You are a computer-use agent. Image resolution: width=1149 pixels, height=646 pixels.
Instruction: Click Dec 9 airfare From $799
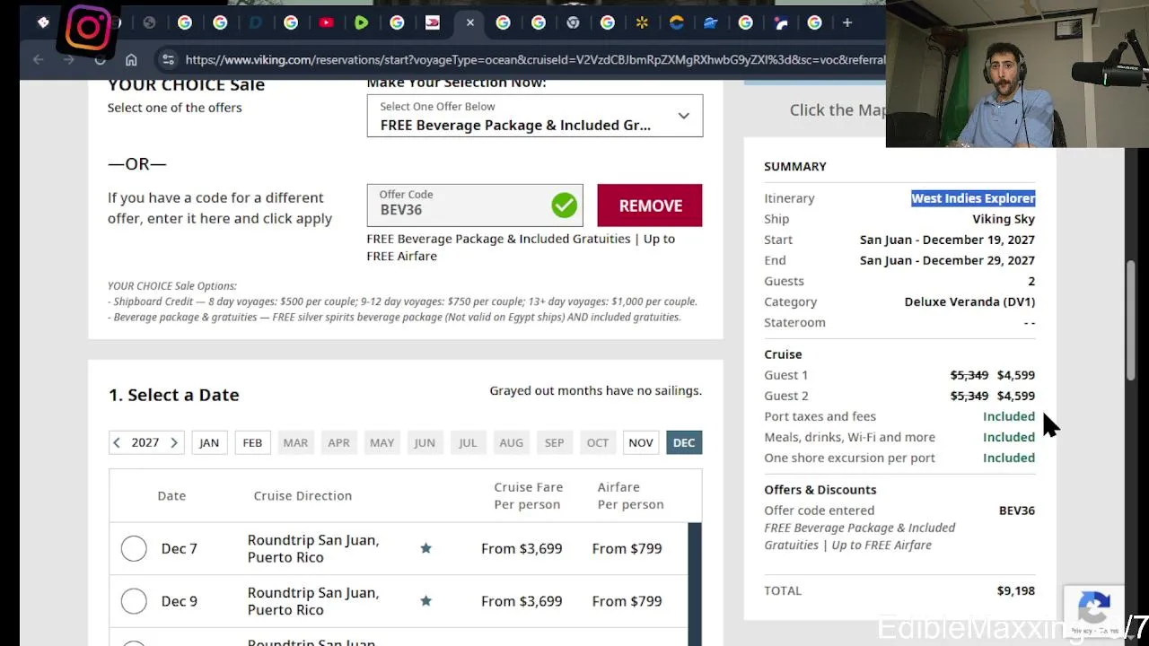tap(627, 601)
